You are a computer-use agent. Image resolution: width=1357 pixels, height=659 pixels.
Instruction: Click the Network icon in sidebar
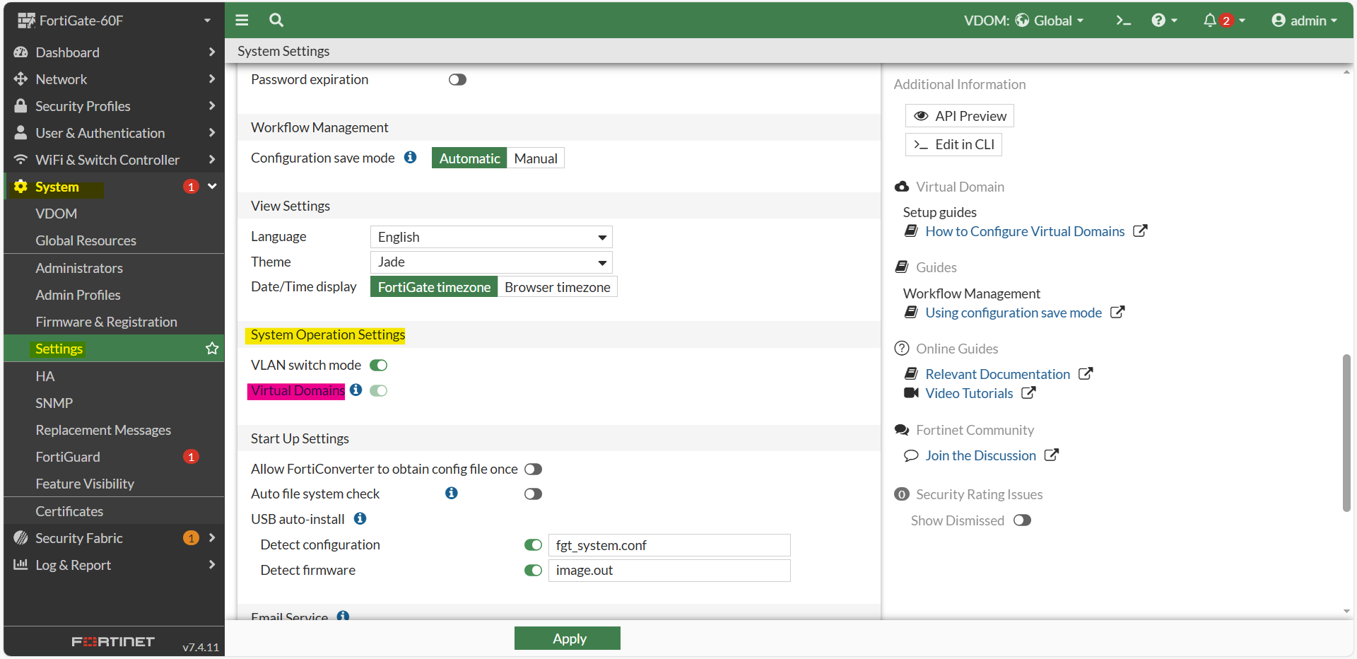(x=20, y=79)
